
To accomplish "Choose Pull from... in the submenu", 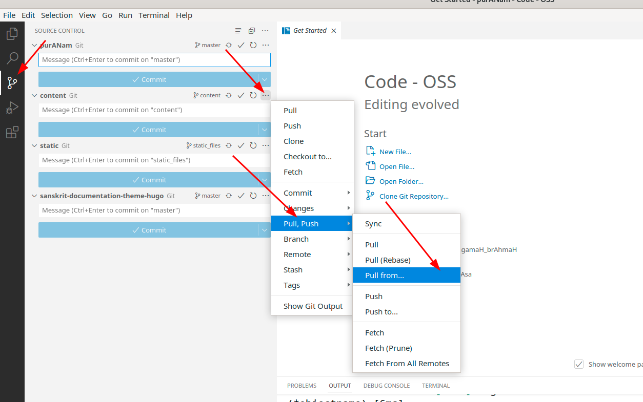I will coord(407,276).
